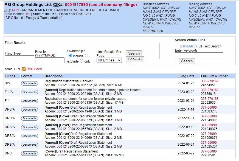Image resolution: width=239 pixels, height=161 pixels.
Task: Open file number 377-06090 for 2022-09-19
Action: [209, 125]
